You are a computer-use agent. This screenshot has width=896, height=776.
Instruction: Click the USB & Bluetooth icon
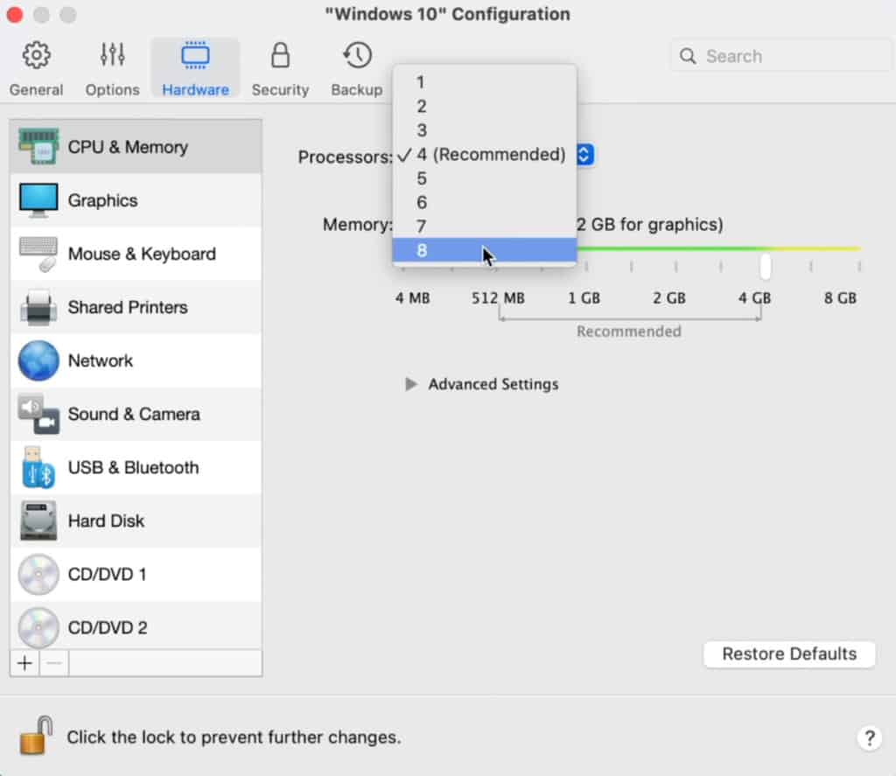[38, 467]
